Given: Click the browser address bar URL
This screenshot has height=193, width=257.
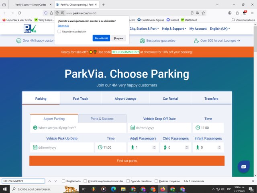Looking at the screenshot, I should (x=81, y=13).
